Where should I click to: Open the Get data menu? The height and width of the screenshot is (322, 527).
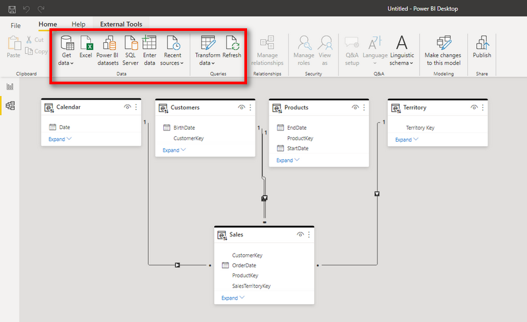pyautogui.click(x=67, y=51)
